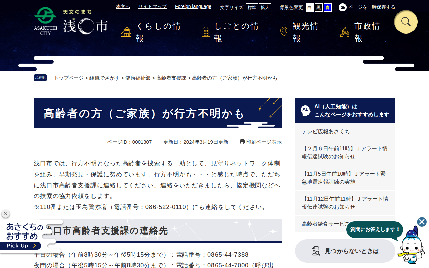This screenshot has width=429, height=268.
Task: Select blue background color 青
Action: 328,7
